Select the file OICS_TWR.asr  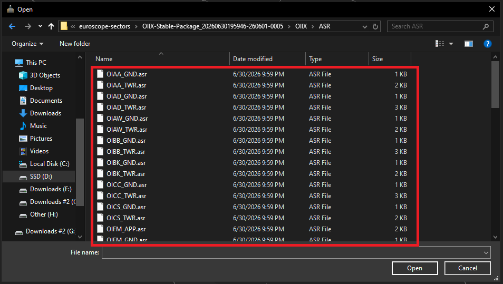[125, 218]
